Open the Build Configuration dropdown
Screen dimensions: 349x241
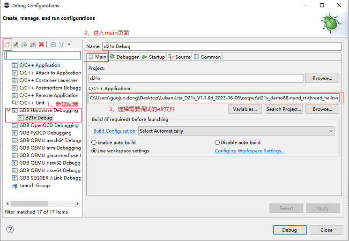pyautogui.click(x=236, y=131)
